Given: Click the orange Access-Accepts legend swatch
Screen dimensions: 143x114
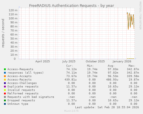Looking at the screenshot, I should [5, 76].
